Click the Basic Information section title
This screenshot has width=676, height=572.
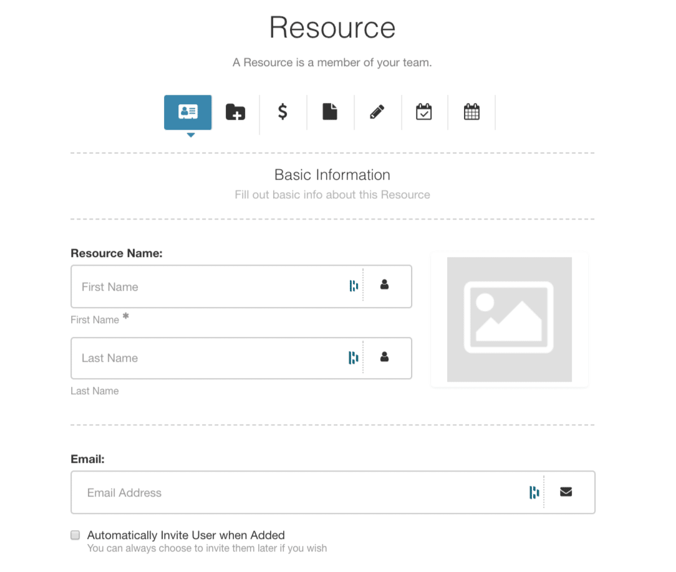[x=332, y=175]
